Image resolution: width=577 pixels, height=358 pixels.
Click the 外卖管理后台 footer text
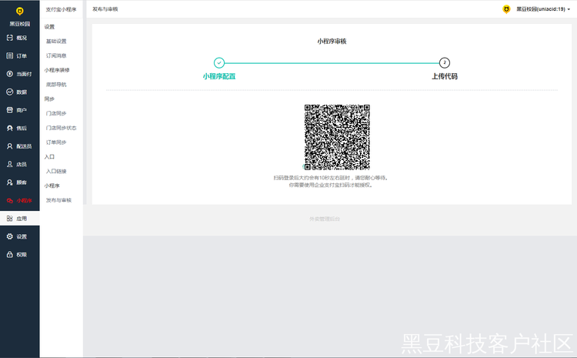pos(325,219)
